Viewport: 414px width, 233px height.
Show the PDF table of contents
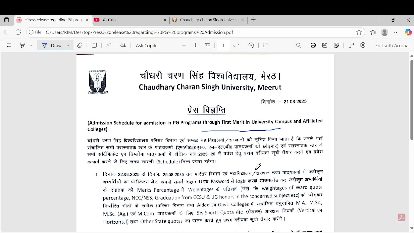tap(9, 45)
